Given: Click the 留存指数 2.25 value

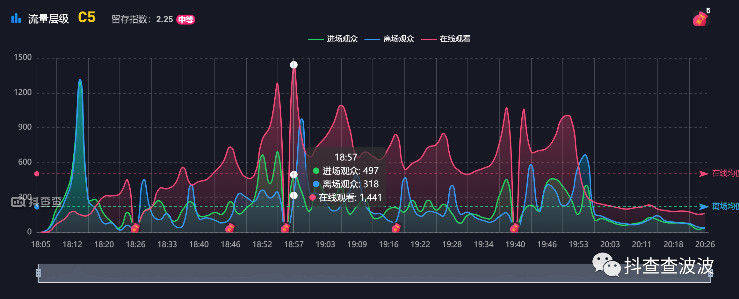Looking at the screenshot, I should [164, 19].
